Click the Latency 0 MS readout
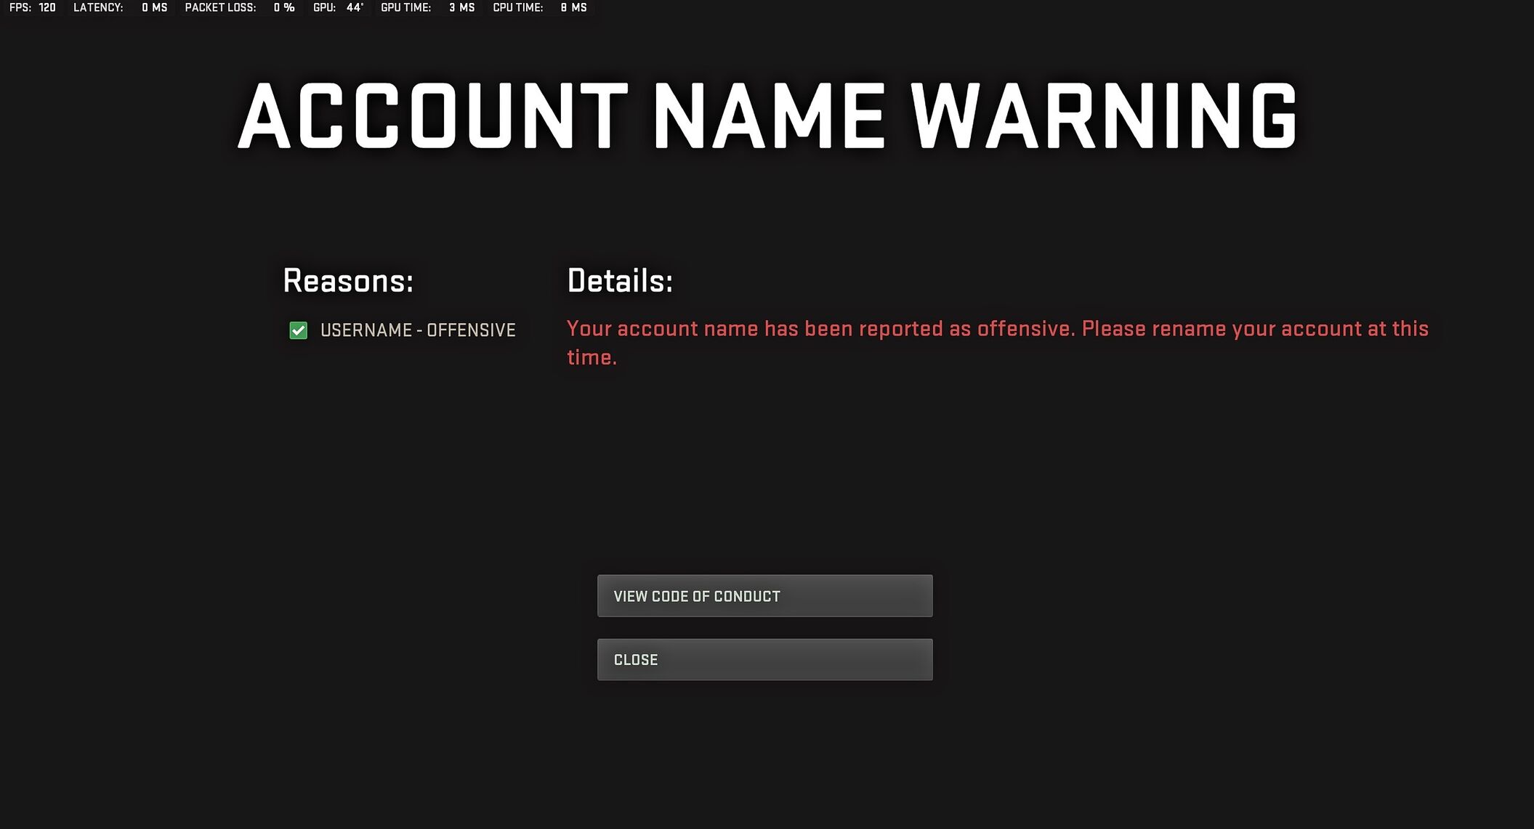 click(121, 7)
